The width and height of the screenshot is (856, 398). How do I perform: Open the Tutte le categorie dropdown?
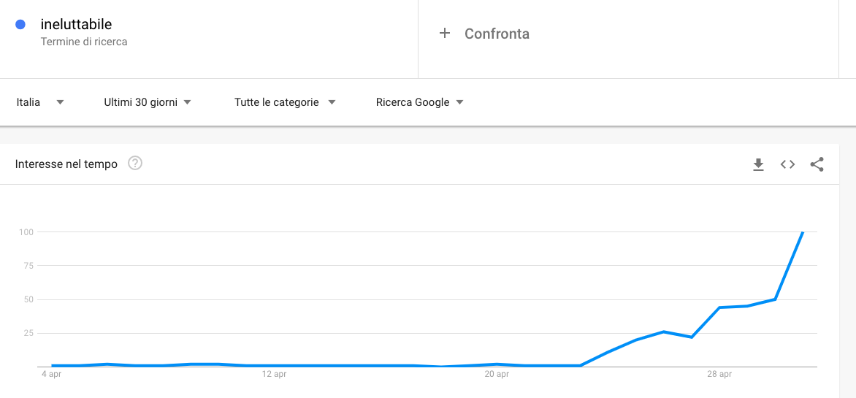click(x=284, y=102)
